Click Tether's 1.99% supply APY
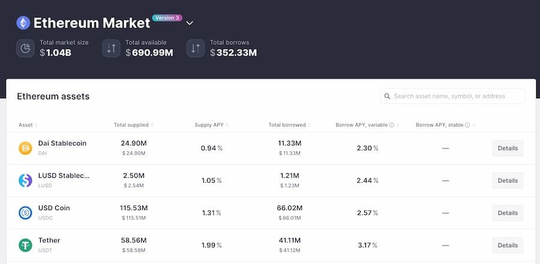Image resolution: width=540 pixels, height=264 pixels. pyautogui.click(x=211, y=245)
